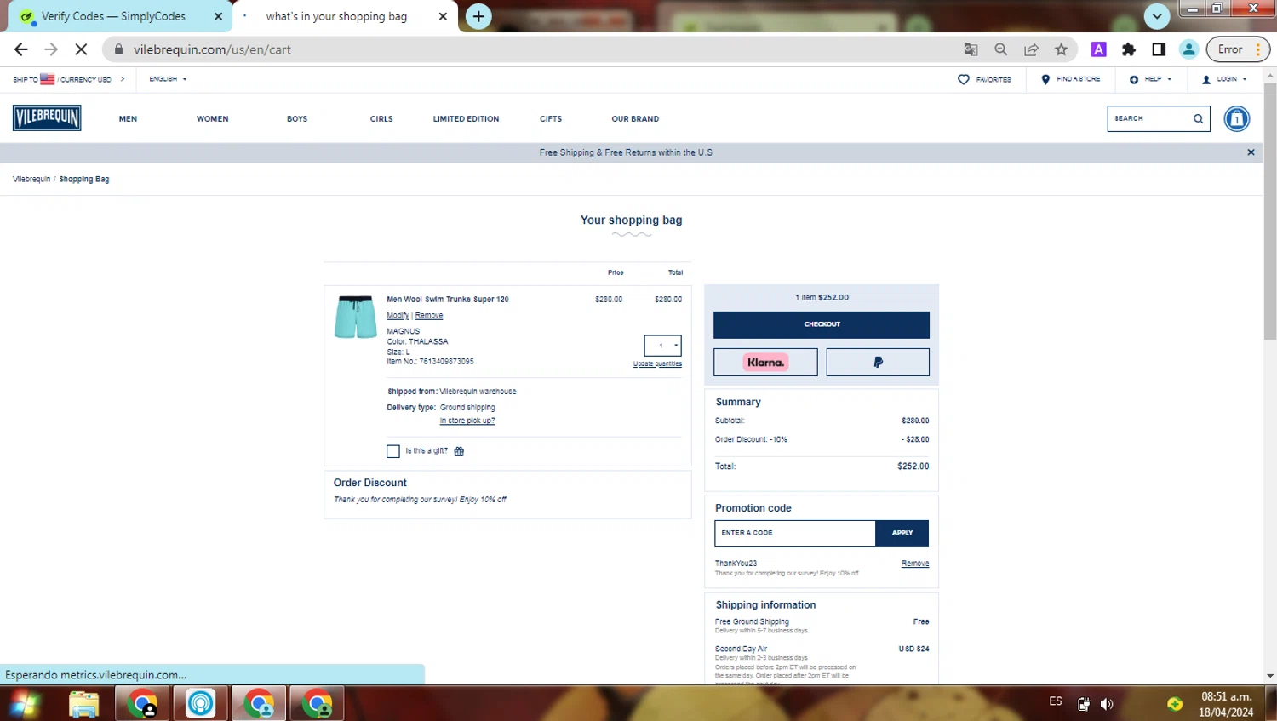This screenshot has height=721, width=1277.
Task: Toggle the browser side panel icon
Action: (1159, 49)
